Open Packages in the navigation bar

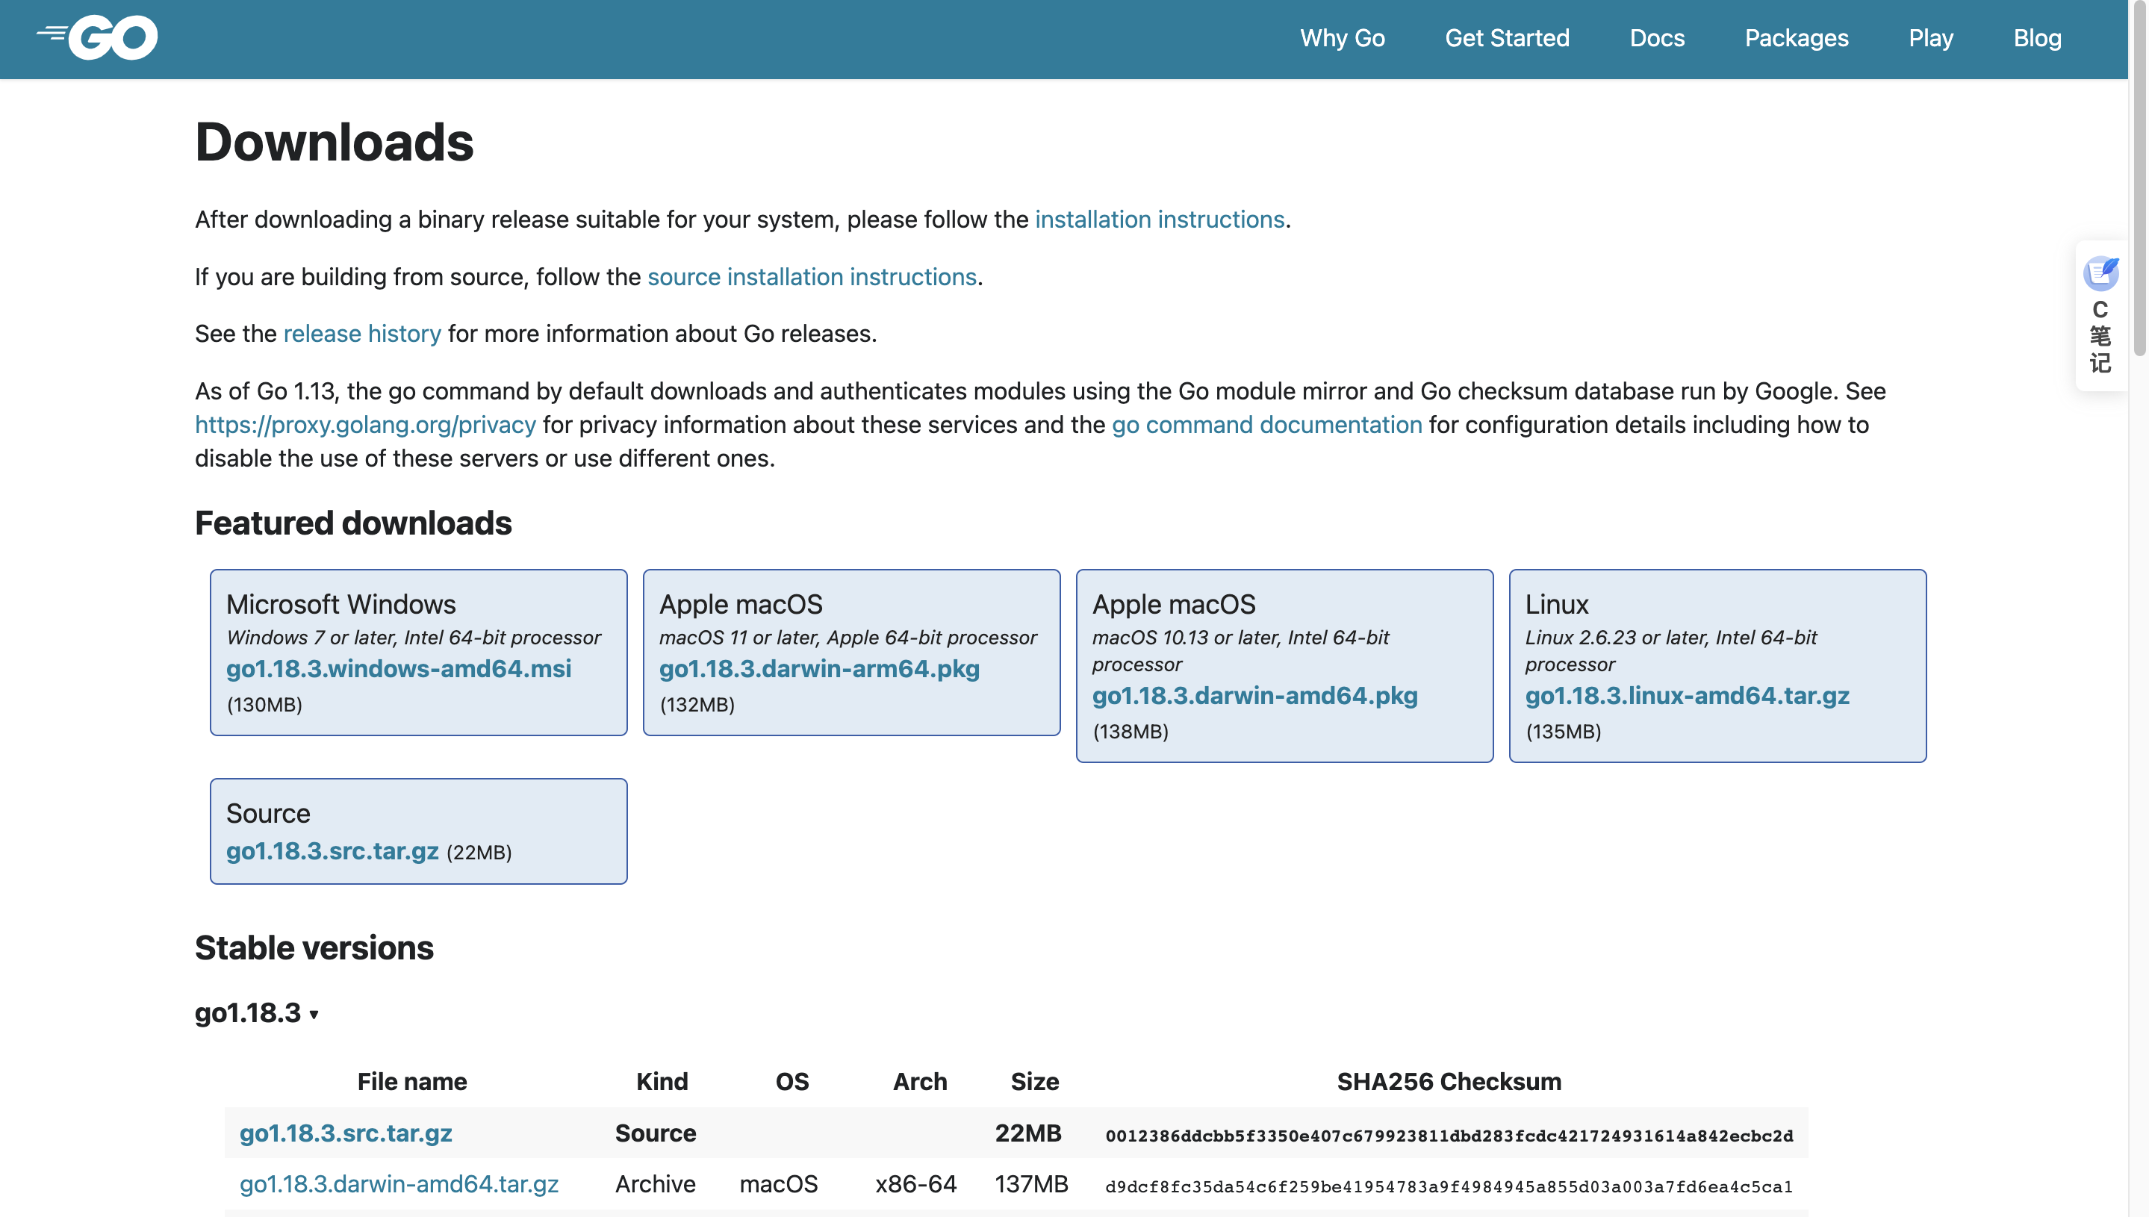pyautogui.click(x=1797, y=37)
